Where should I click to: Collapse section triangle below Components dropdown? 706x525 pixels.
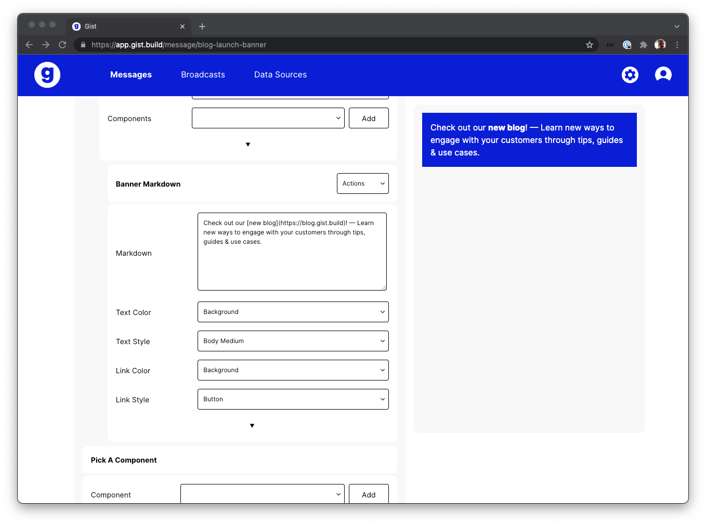(x=248, y=145)
